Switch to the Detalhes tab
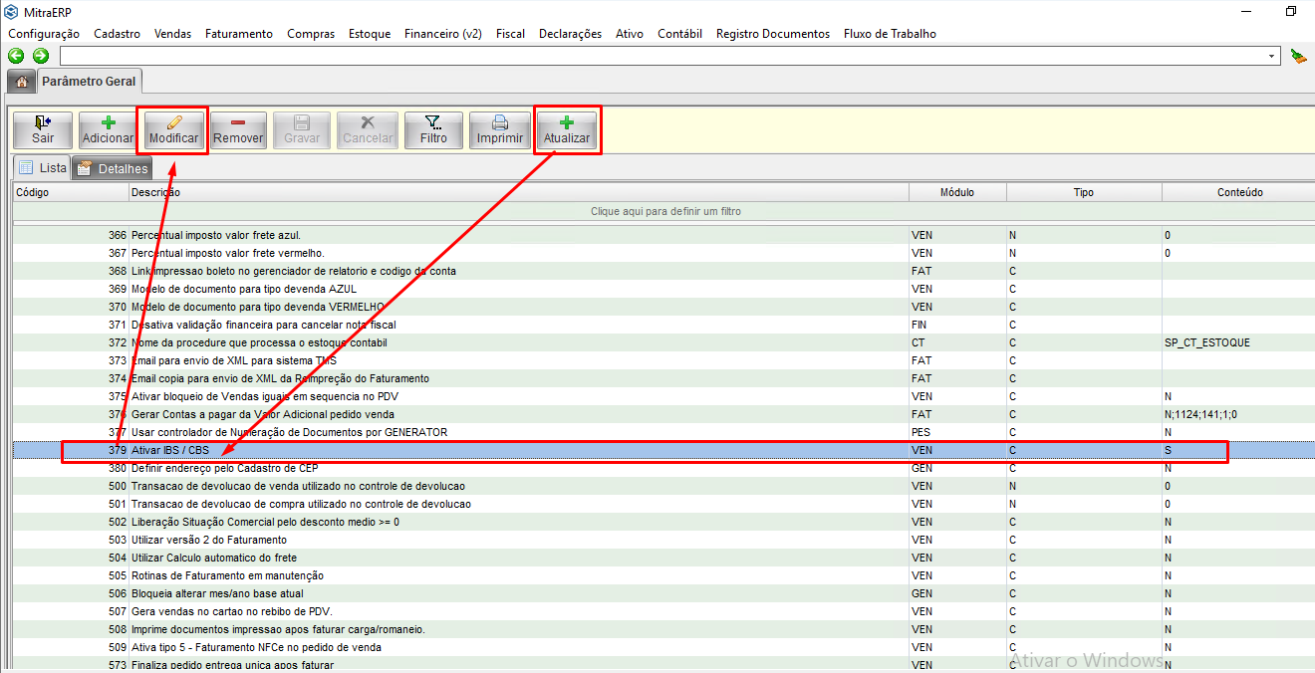1315x673 pixels. pyautogui.click(x=113, y=168)
